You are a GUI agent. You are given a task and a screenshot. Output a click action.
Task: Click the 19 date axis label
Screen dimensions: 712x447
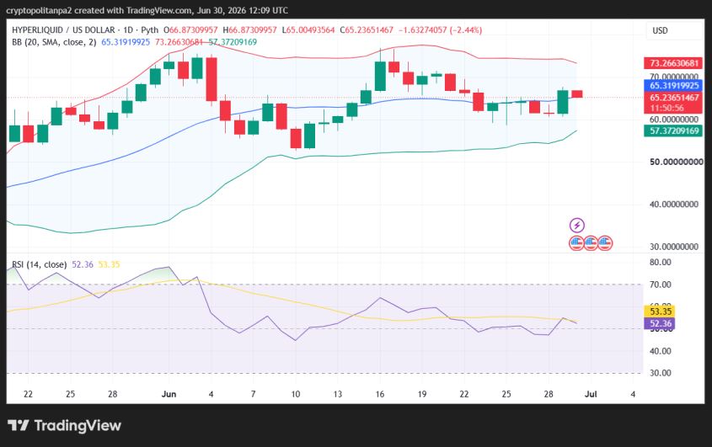[422, 394]
